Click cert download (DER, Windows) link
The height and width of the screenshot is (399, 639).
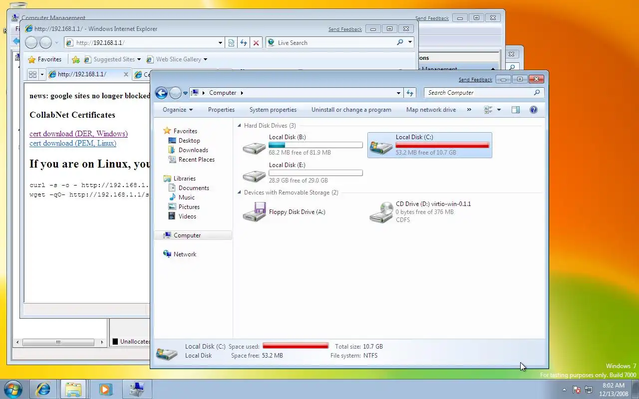tap(78, 134)
